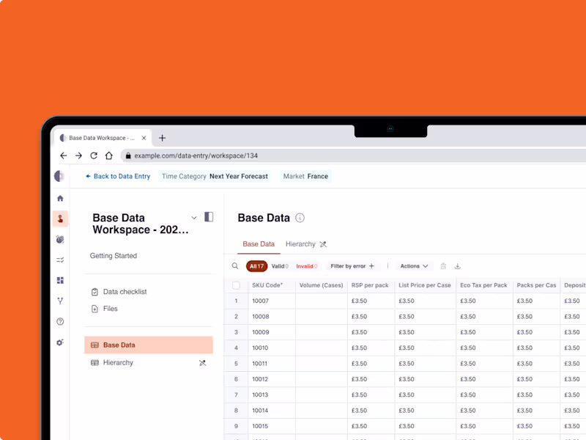Select the Invalid filter

coord(307,266)
